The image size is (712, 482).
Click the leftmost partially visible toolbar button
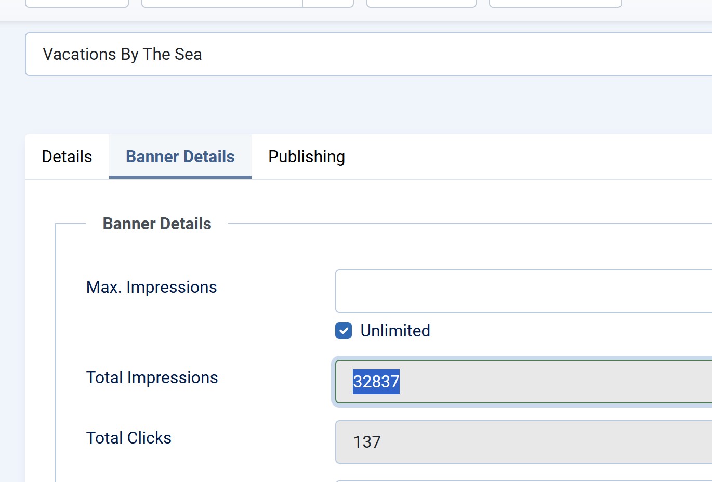[x=77, y=3]
